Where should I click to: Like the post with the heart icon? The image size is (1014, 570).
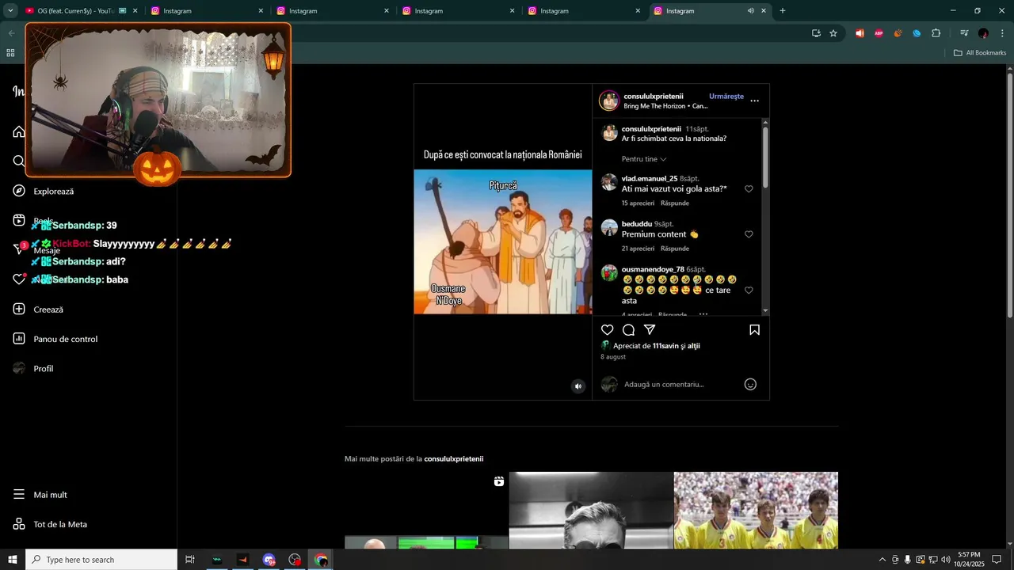(x=608, y=330)
